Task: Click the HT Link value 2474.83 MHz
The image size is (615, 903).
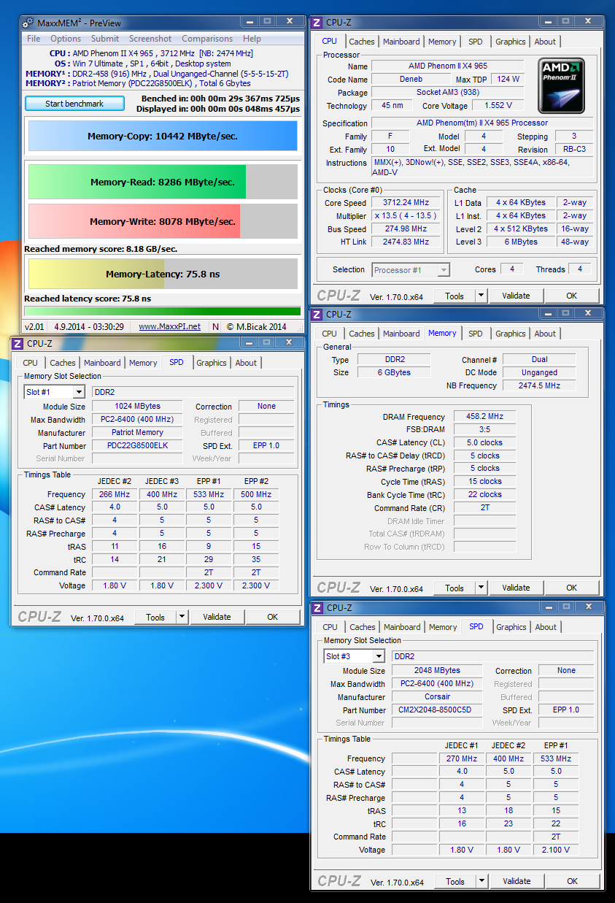Action: coord(406,242)
